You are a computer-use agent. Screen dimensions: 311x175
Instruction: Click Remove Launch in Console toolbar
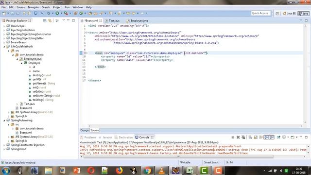pos(238,137)
